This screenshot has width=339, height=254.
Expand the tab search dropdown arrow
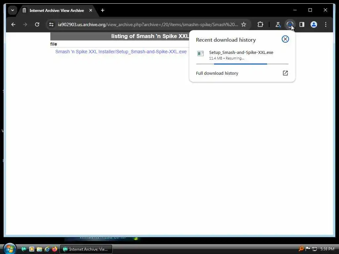[x=13, y=10]
